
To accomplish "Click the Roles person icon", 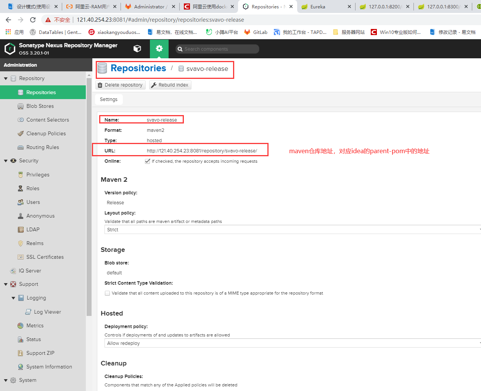I will pos(21,189).
